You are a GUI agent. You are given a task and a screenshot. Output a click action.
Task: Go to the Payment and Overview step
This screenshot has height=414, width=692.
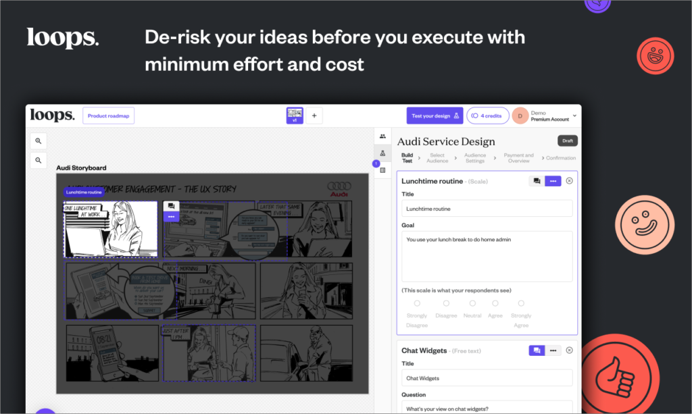518,158
